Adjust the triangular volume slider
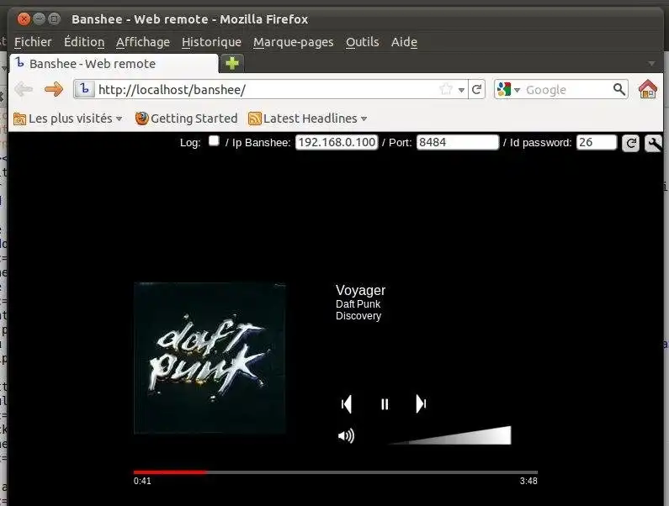Viewport: 669px width, 506px height. point(450,435)
